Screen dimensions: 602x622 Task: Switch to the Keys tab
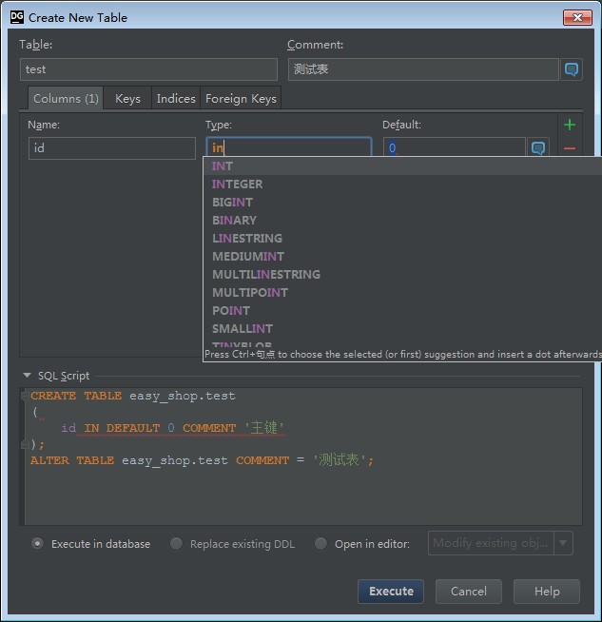tap(127, 98)
